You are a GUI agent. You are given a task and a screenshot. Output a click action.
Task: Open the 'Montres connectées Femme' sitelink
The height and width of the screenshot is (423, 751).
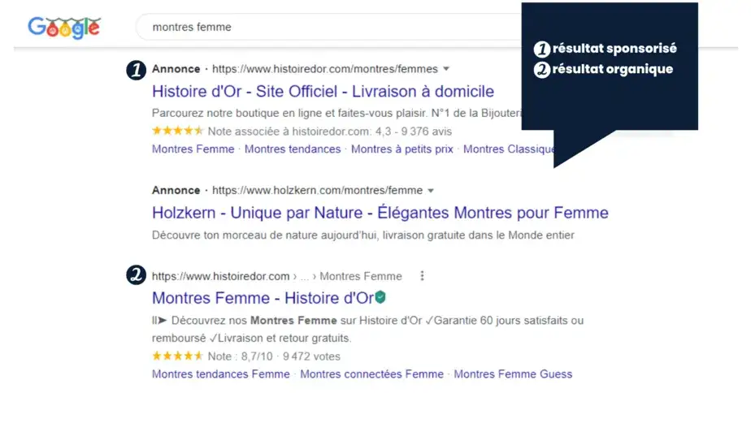(371, 374)
